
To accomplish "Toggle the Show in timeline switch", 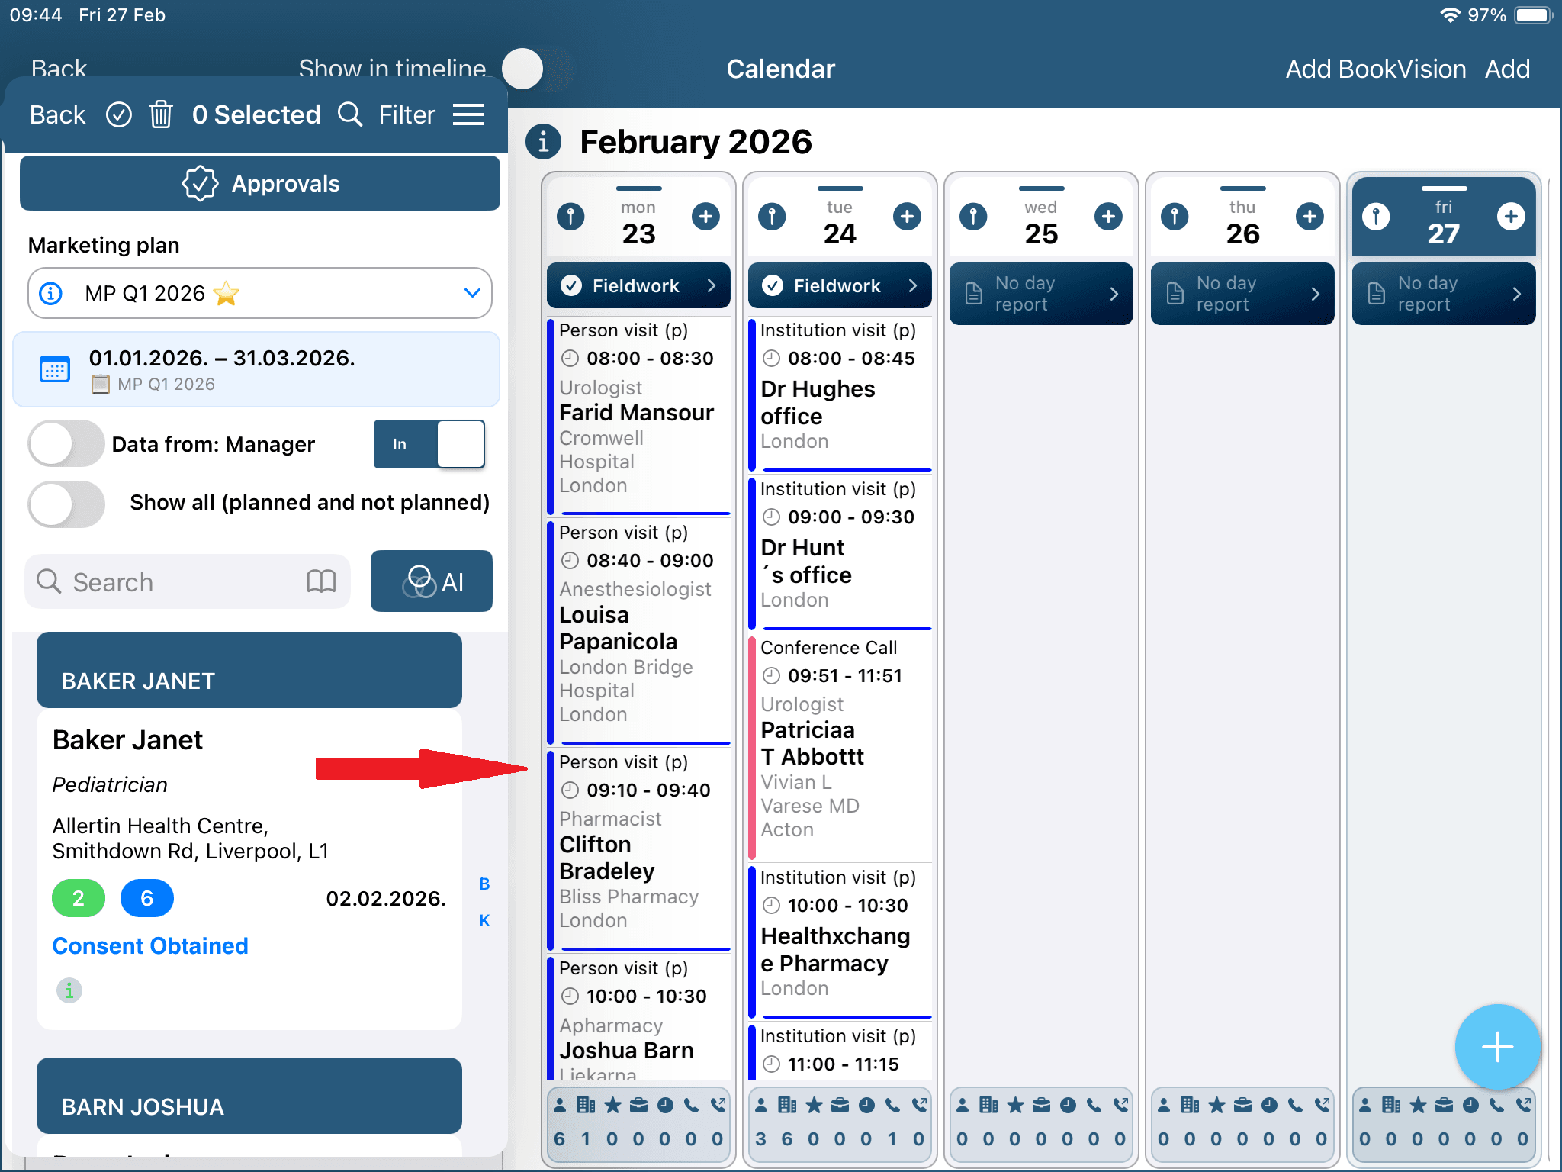I will coord(534,69).
